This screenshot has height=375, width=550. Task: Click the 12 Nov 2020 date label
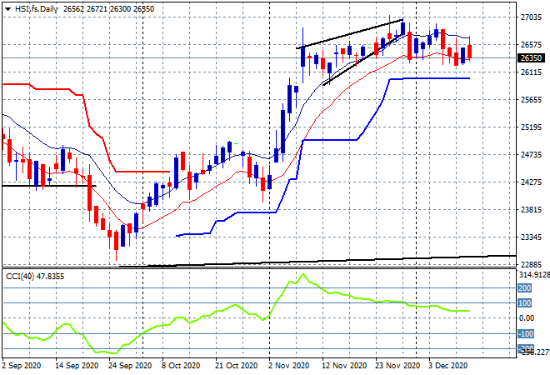(x=344, y=366)
